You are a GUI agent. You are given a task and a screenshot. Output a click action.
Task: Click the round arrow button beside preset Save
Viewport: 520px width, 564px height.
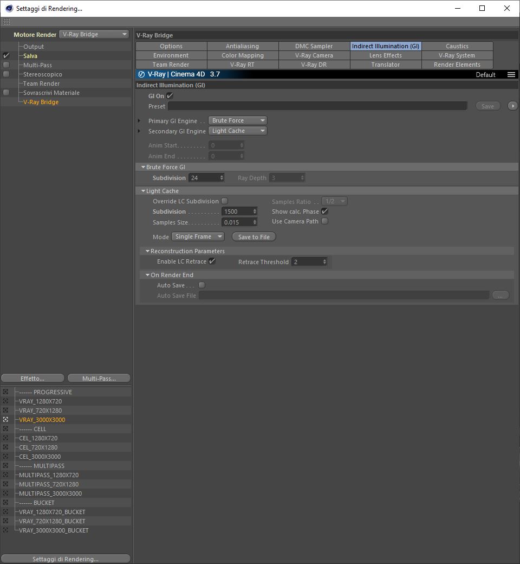point(512,106)
